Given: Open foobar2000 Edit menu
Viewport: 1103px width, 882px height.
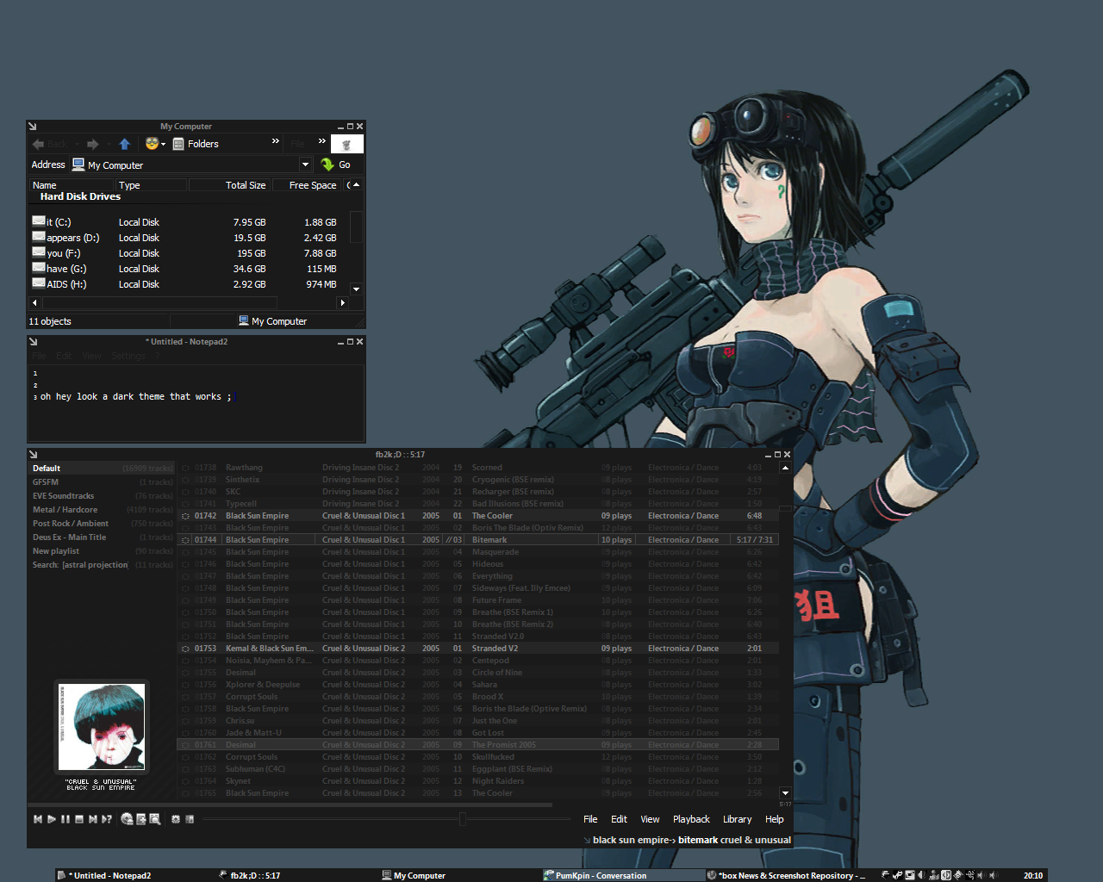Looking at the screenshot, I should point(619,819).
